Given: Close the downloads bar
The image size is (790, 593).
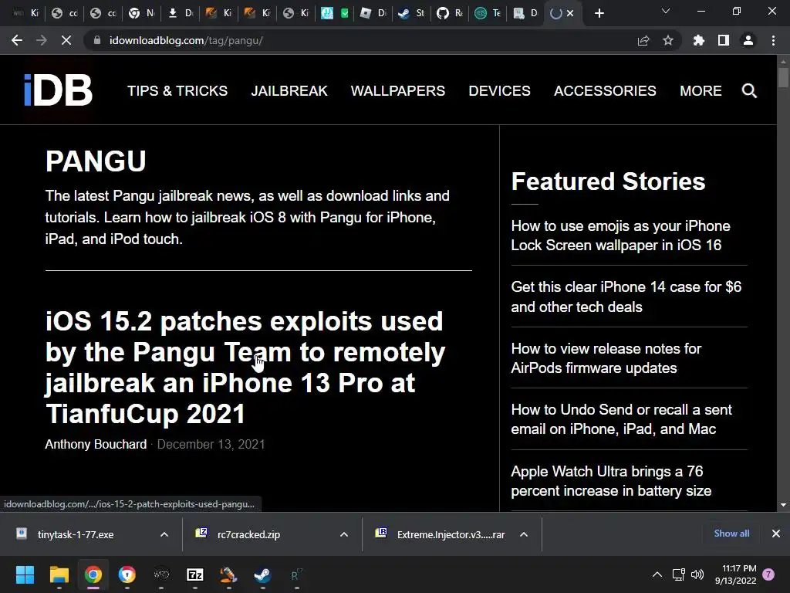Looking at the screenshot, I should click(x=776, y=534).
